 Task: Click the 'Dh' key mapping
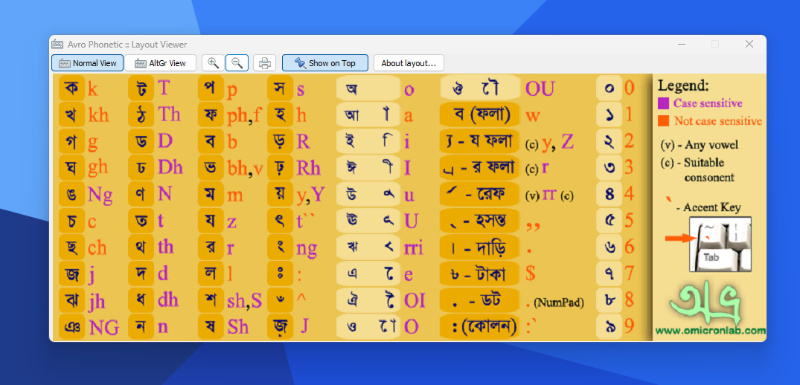[x=170, y=167]
